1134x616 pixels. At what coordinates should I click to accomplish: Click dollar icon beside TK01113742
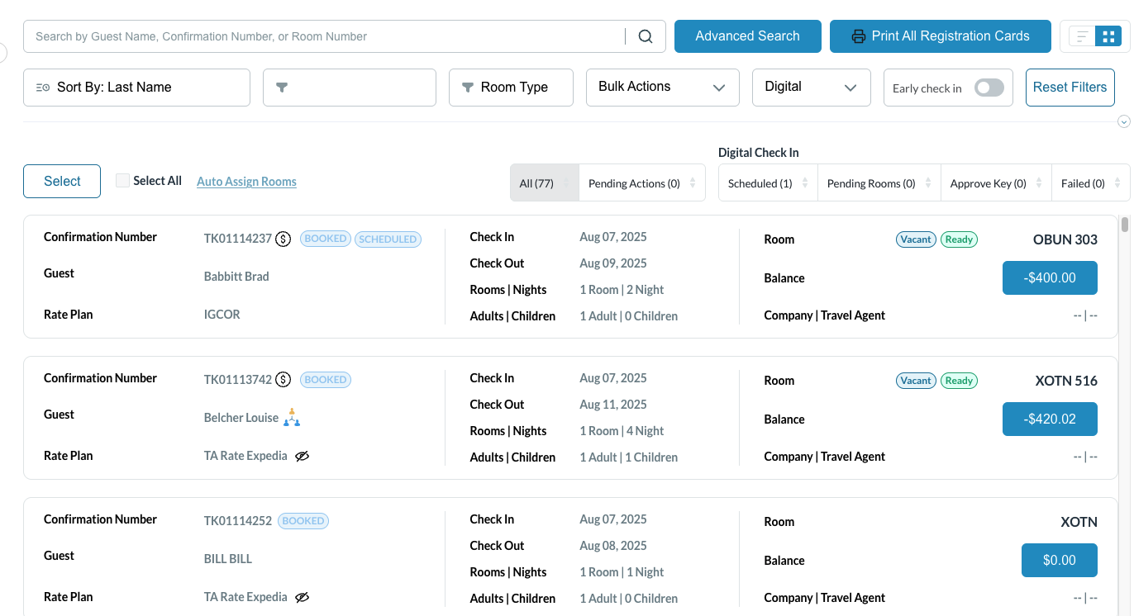(283, 380)
